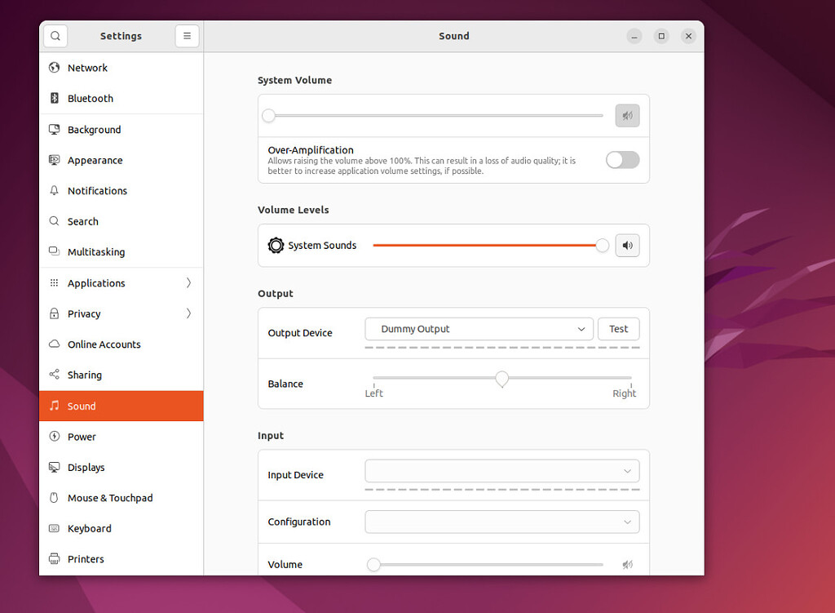
Task: Select the Displays monitor icon
Action: pyautogui.click(x=52, y=467)
